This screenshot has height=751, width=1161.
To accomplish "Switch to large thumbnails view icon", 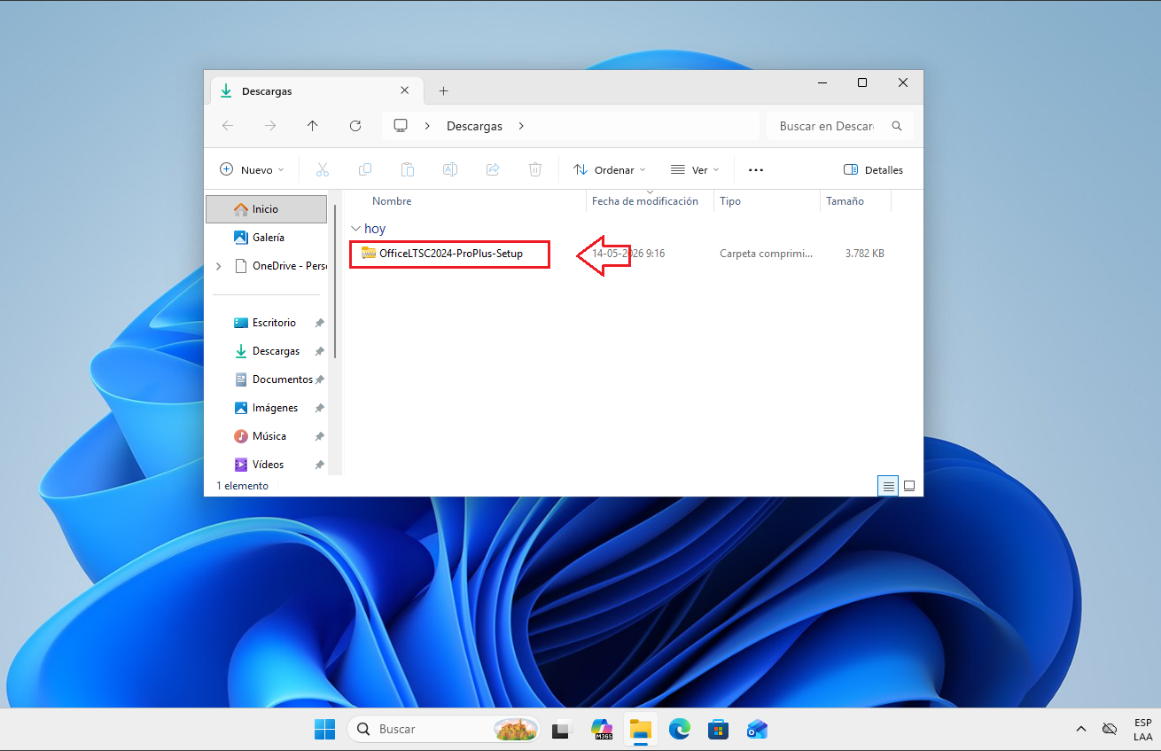I will (x=908, y=486).
